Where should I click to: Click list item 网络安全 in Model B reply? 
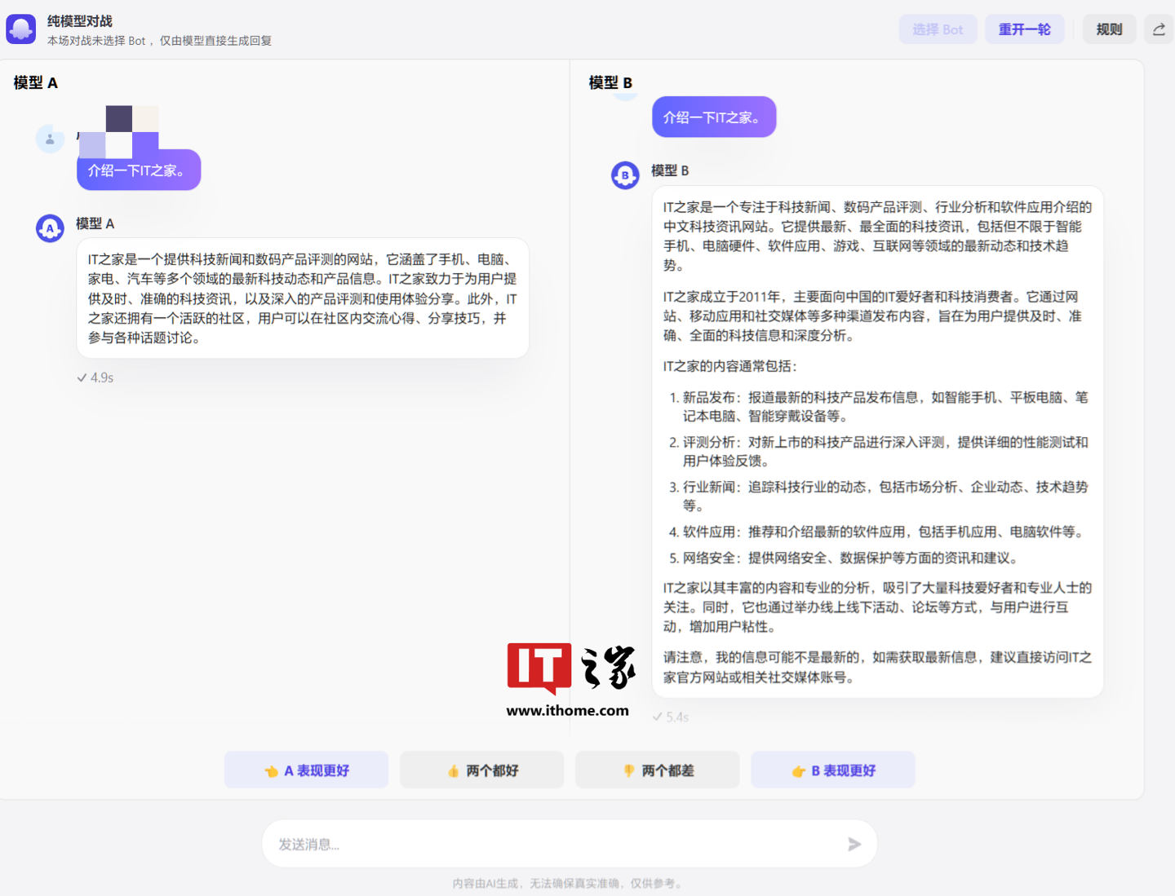(844, 558)
